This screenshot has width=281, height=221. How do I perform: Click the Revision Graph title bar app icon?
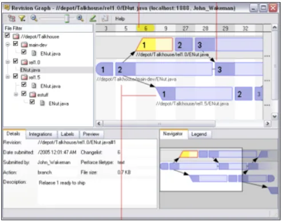coord(7,8)
